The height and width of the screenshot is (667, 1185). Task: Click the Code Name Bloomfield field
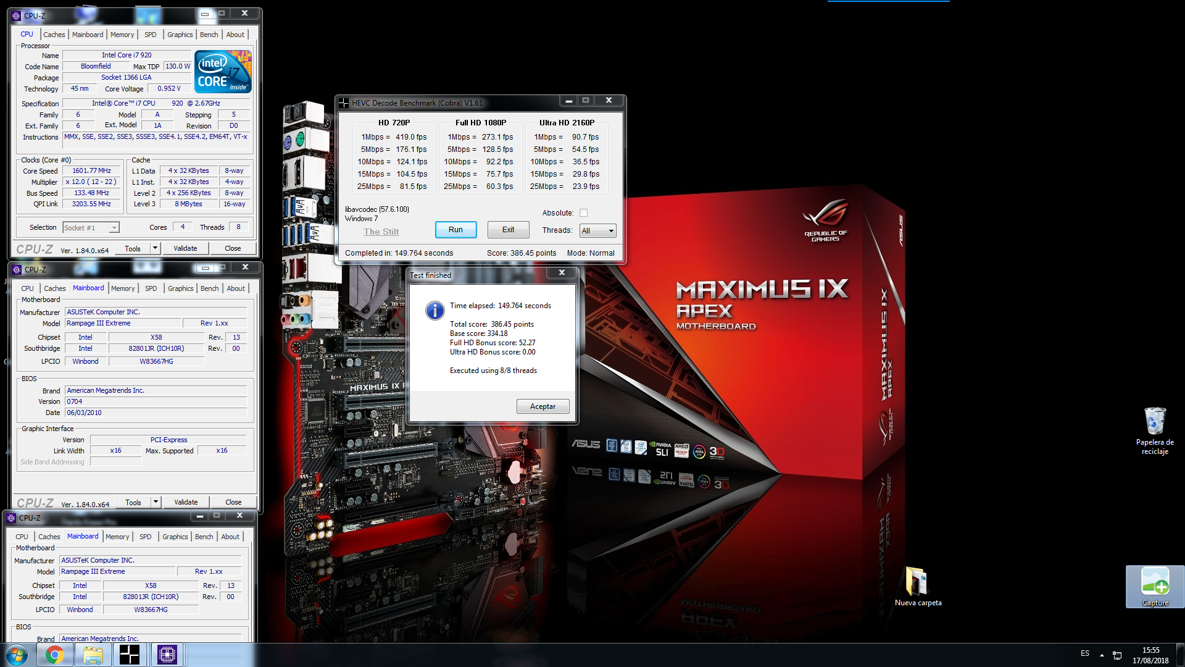(x=96, y=66)
